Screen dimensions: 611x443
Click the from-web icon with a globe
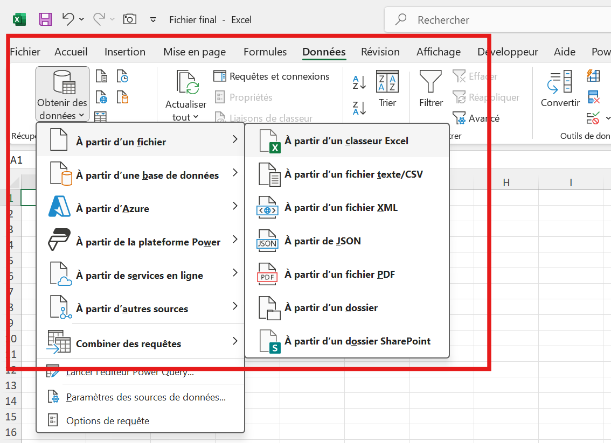[x=102, y=97]
